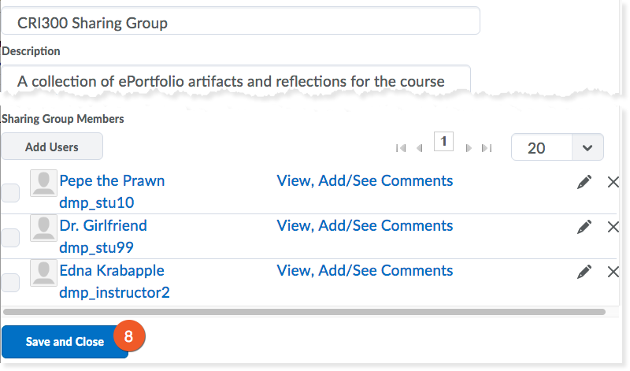
Task: Edit permissions for Pepe the Prawn
Action: (584, 182)
